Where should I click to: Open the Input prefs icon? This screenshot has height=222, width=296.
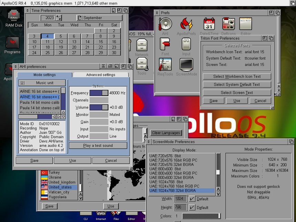click(186, 46)
